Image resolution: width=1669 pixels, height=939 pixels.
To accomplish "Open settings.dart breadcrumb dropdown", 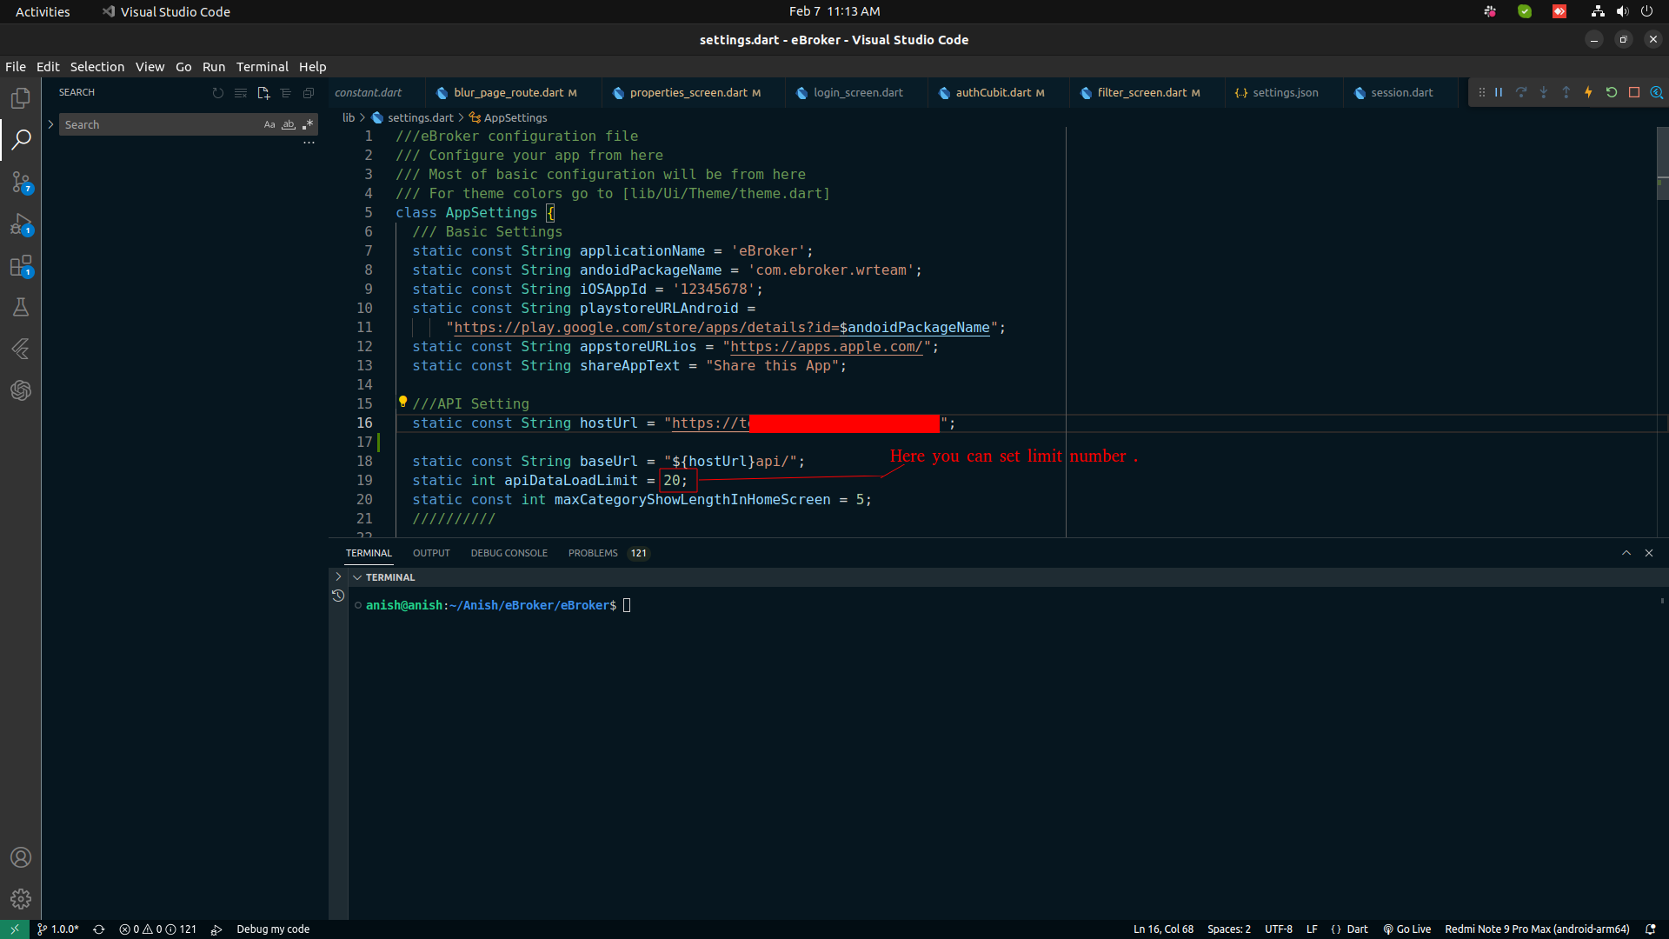I will pyautogui.click(x=420, y=117).
